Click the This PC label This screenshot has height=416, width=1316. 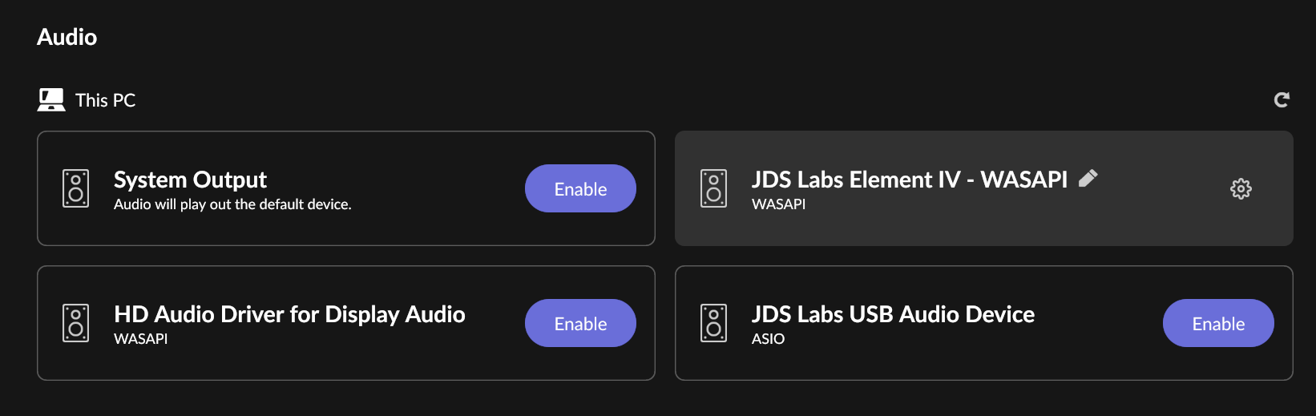click(105, 100)
